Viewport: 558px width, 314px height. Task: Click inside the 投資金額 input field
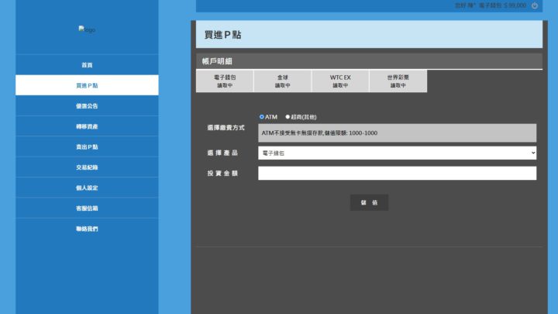tap(397, 174)
